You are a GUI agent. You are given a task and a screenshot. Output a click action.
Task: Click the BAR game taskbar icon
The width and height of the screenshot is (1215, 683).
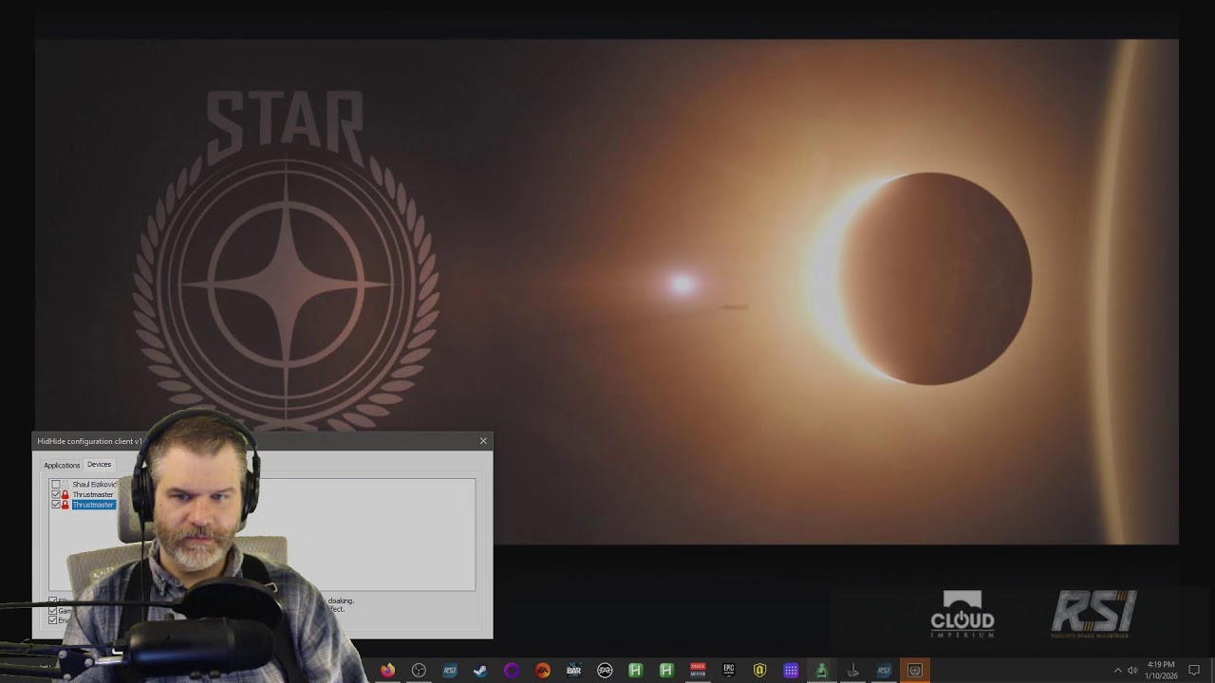(573, 671)
